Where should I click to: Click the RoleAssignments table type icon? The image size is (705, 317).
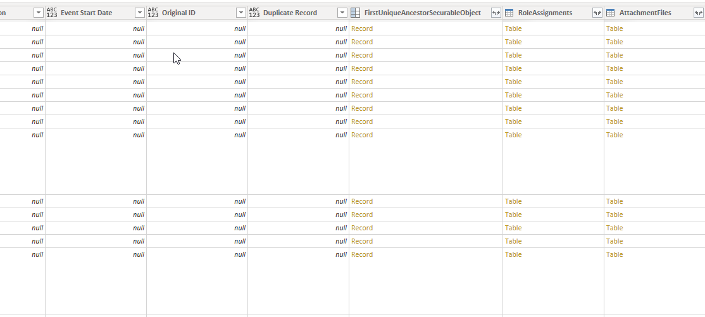(x=509, y=13)
